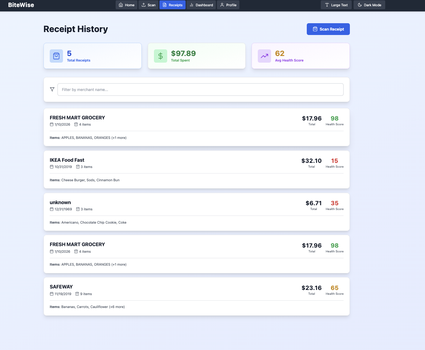This screenshot has height=350, width=425.
Task: Click the Receipt History heading
Action: pos(75,29)
